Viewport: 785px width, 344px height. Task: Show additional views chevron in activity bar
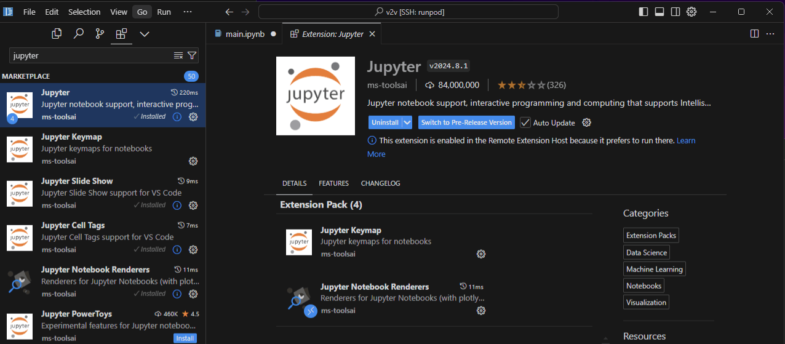point(145,34)
